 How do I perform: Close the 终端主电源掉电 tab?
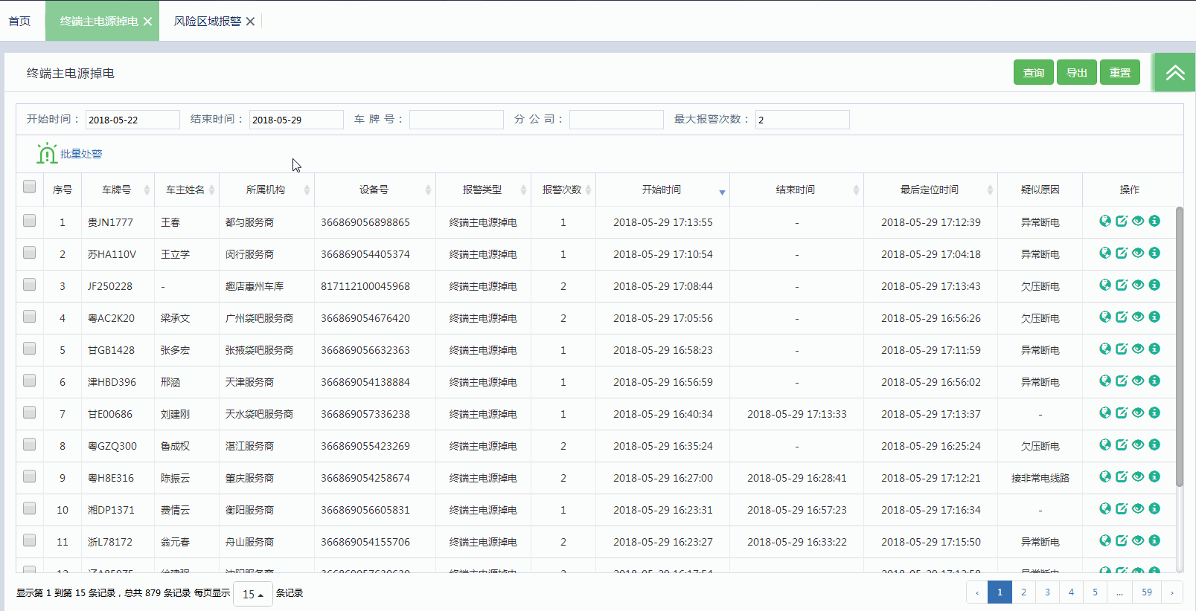coord(148,22)
